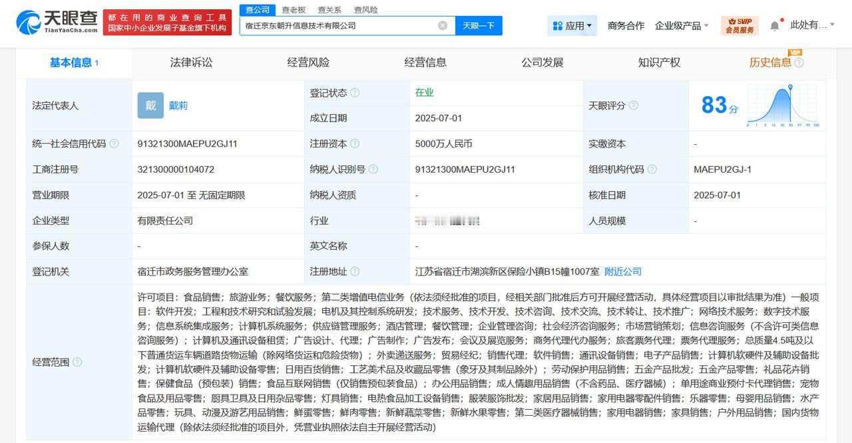Viewport: 852px width, 443px height.
Task: Clear the search box with the X icon
Action: click(443, 25)
